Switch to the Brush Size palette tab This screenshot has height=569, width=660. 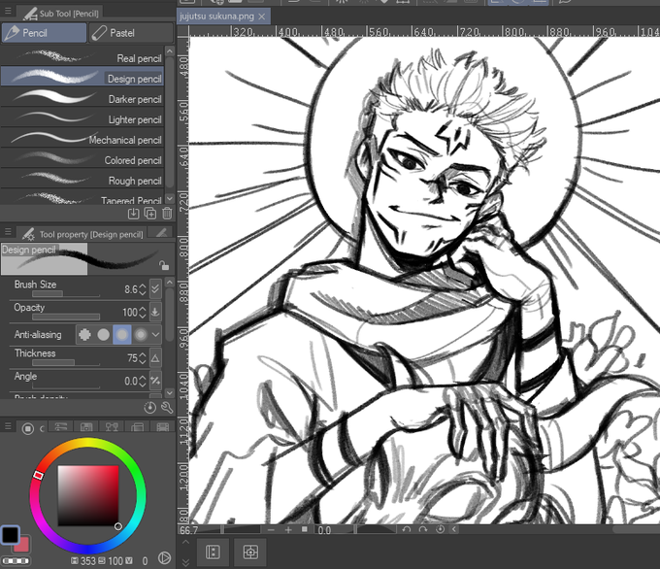[x=161, y=233]
